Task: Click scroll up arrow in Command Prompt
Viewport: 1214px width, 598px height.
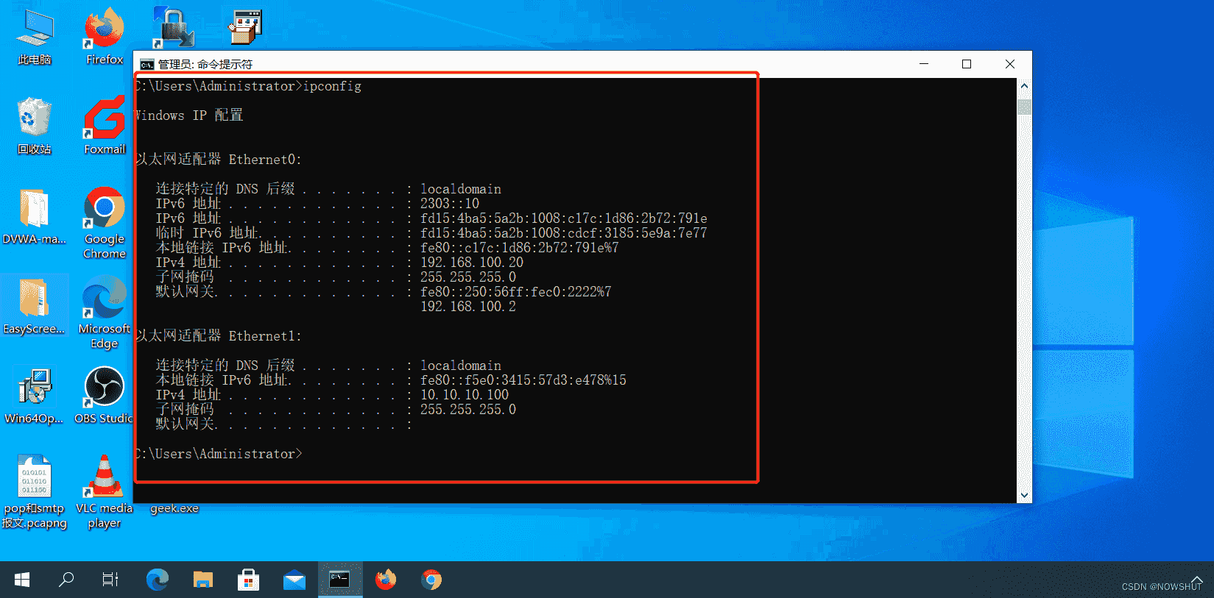Action: (x=1024, y=86)
